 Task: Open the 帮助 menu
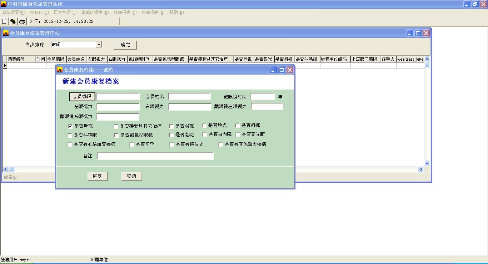(x=176, y=12)
